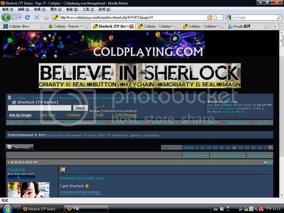Switch to the Coldplay - Princess tab

pyautogui.click(x=68, y=26)
